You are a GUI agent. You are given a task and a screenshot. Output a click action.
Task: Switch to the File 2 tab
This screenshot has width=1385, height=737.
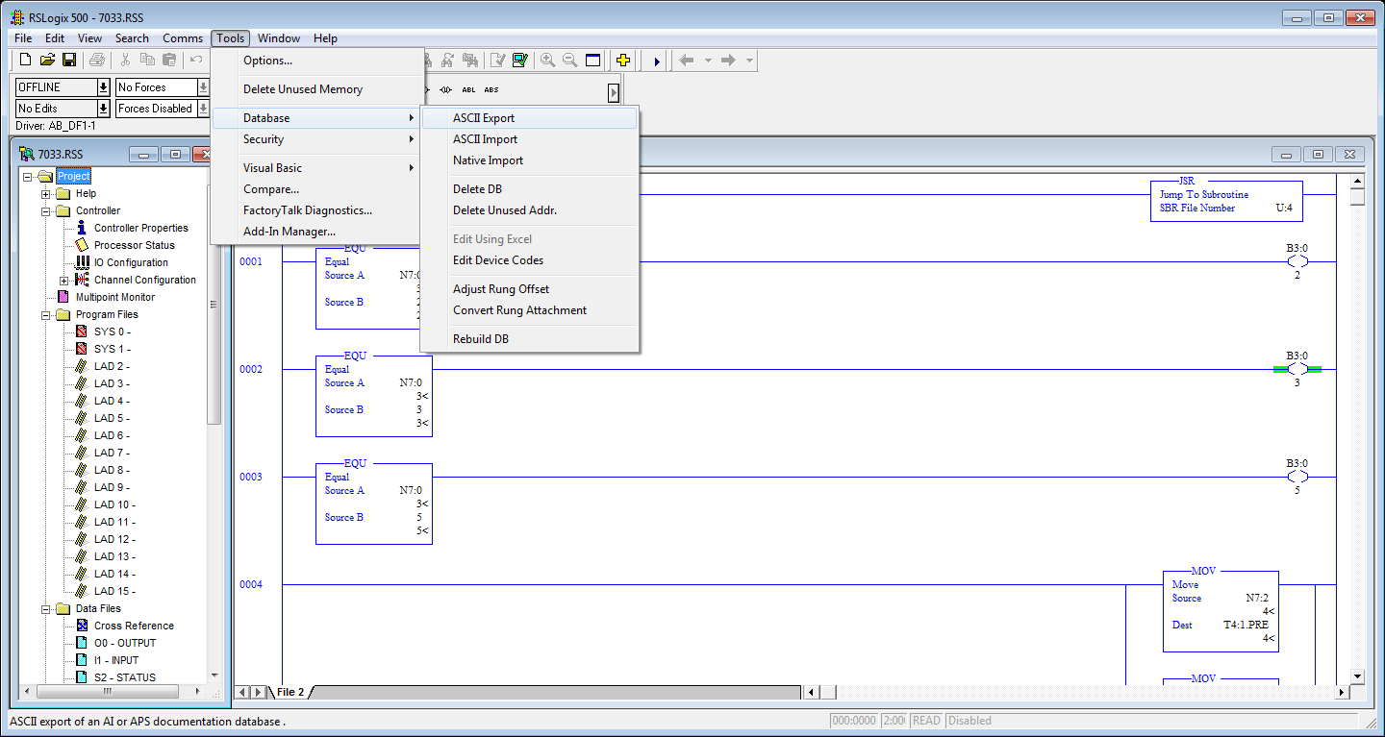290,692
